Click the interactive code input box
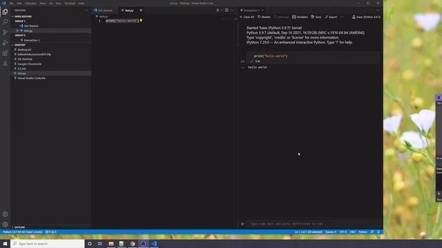Screen dimensions: 442x248 click(314, 224)
